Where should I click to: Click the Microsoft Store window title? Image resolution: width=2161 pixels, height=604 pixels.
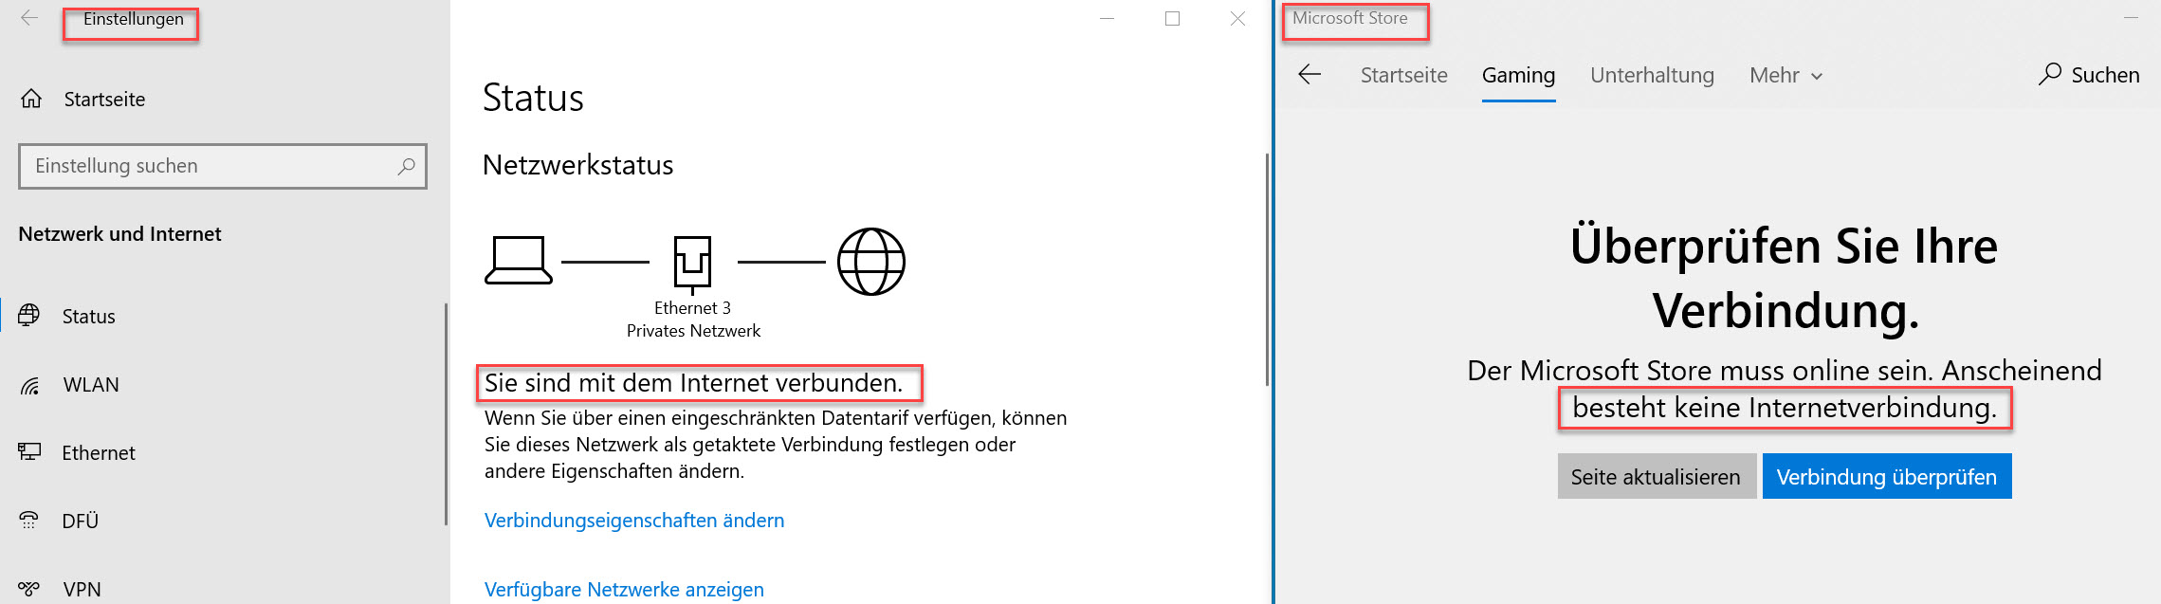click(1350, 18)
